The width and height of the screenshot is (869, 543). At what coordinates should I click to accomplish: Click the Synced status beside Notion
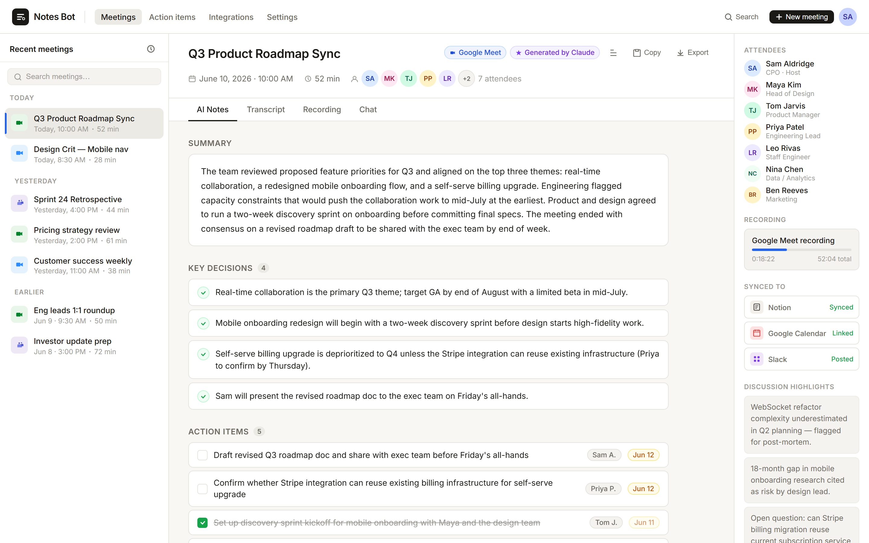coord(841,307)
